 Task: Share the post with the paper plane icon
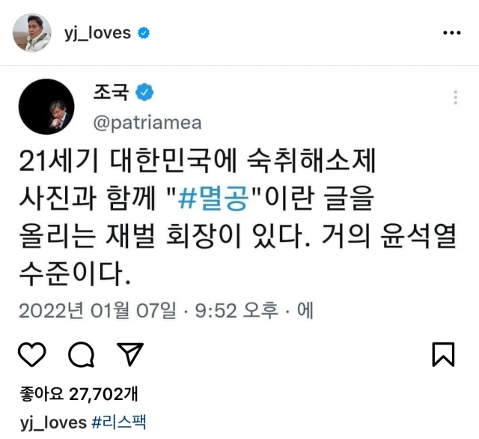[x=130, y=354]
